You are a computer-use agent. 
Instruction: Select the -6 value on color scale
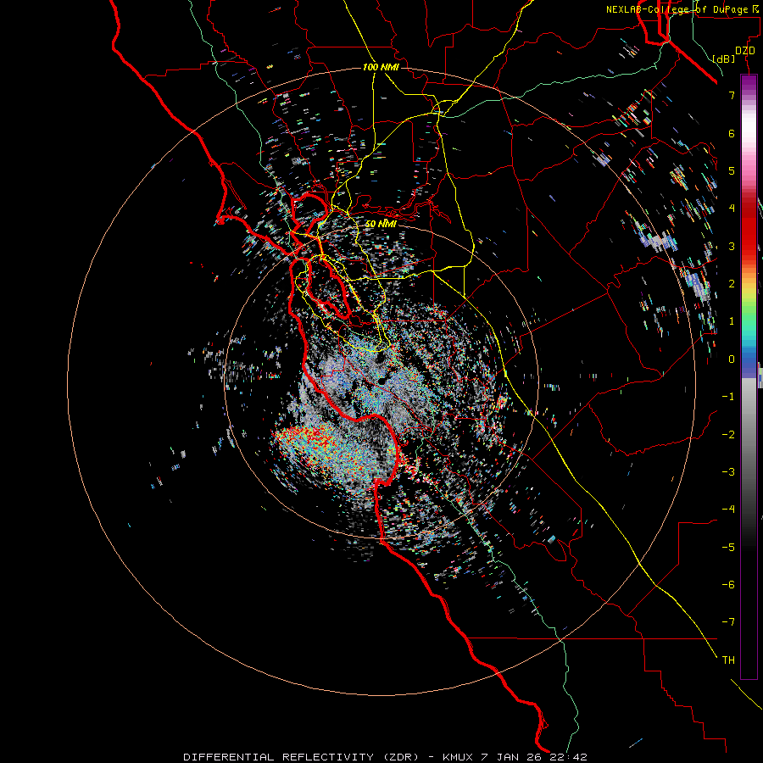pyautogui.click(x=728, y=585)
